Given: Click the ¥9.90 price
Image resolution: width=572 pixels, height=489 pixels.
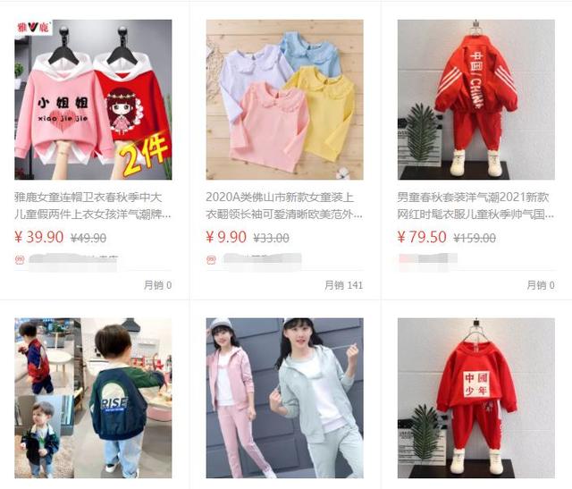Looking at the screenshot, I should [226, 237].
